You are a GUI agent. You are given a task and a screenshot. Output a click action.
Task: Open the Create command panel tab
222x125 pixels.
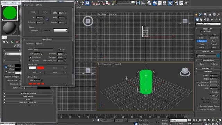[196, 15]
